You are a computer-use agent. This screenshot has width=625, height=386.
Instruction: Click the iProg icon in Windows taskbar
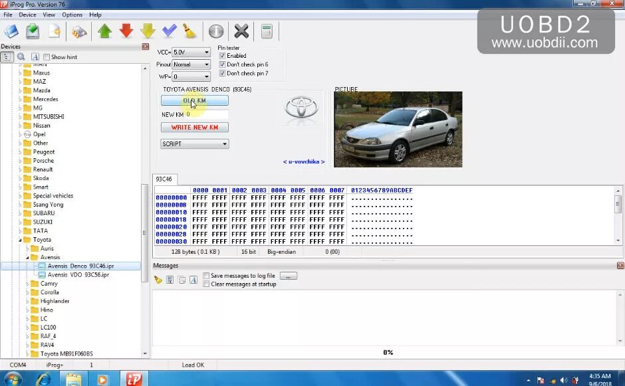134,379
